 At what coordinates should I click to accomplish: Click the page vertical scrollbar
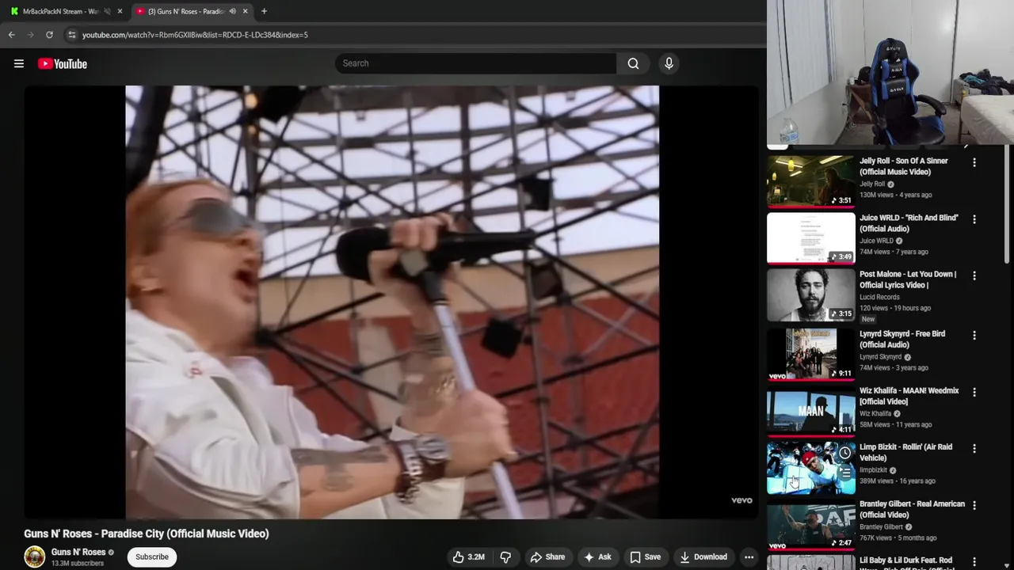1008,206
